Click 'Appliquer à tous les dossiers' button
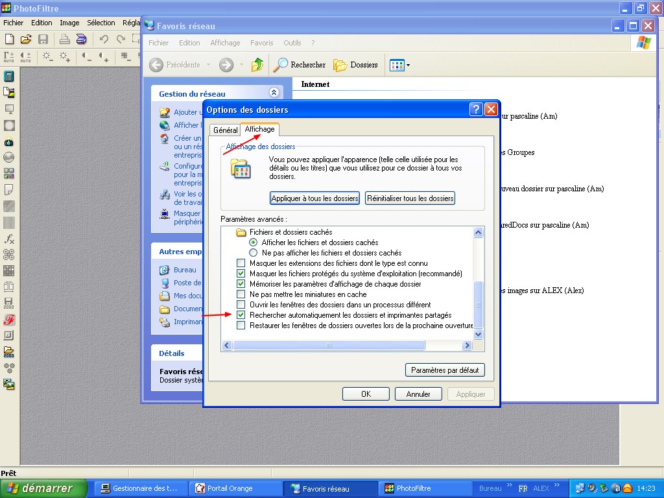Screen dimensions: 664x498 pos(314,198)
